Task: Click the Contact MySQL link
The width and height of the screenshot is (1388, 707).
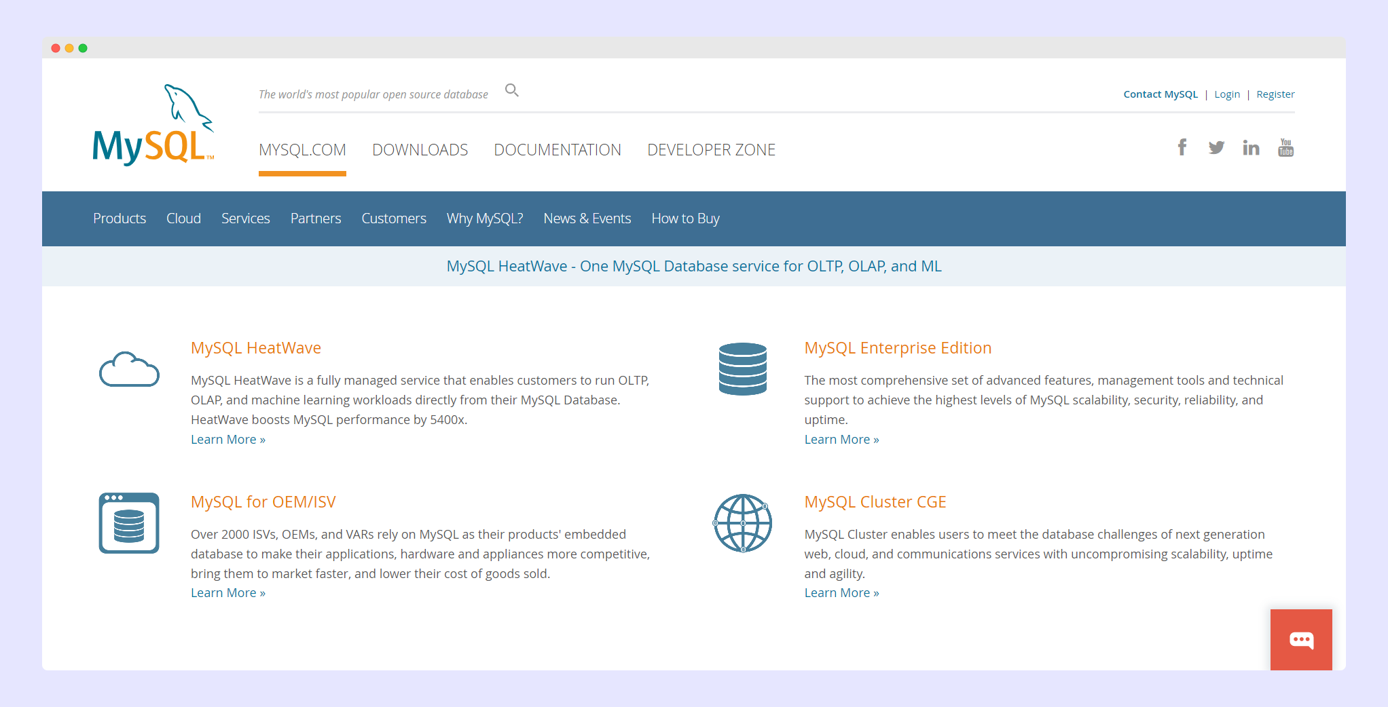Action: [1160, 94]
